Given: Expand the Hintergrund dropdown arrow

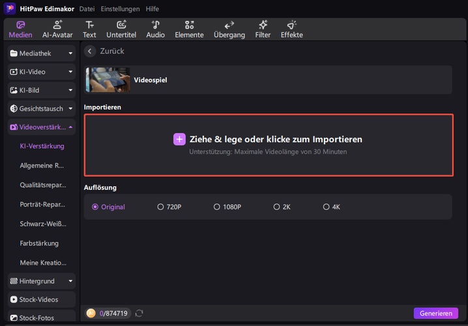Looking at the screenshot, I should [x=70, y=281].
